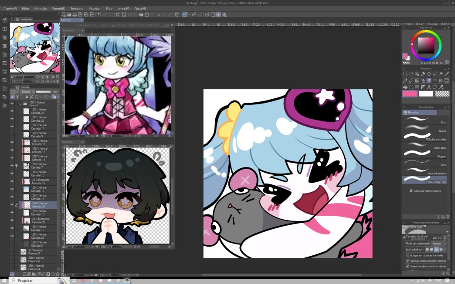Select the Pen tool
Screen dimensions: 455x284
point(404,81)
